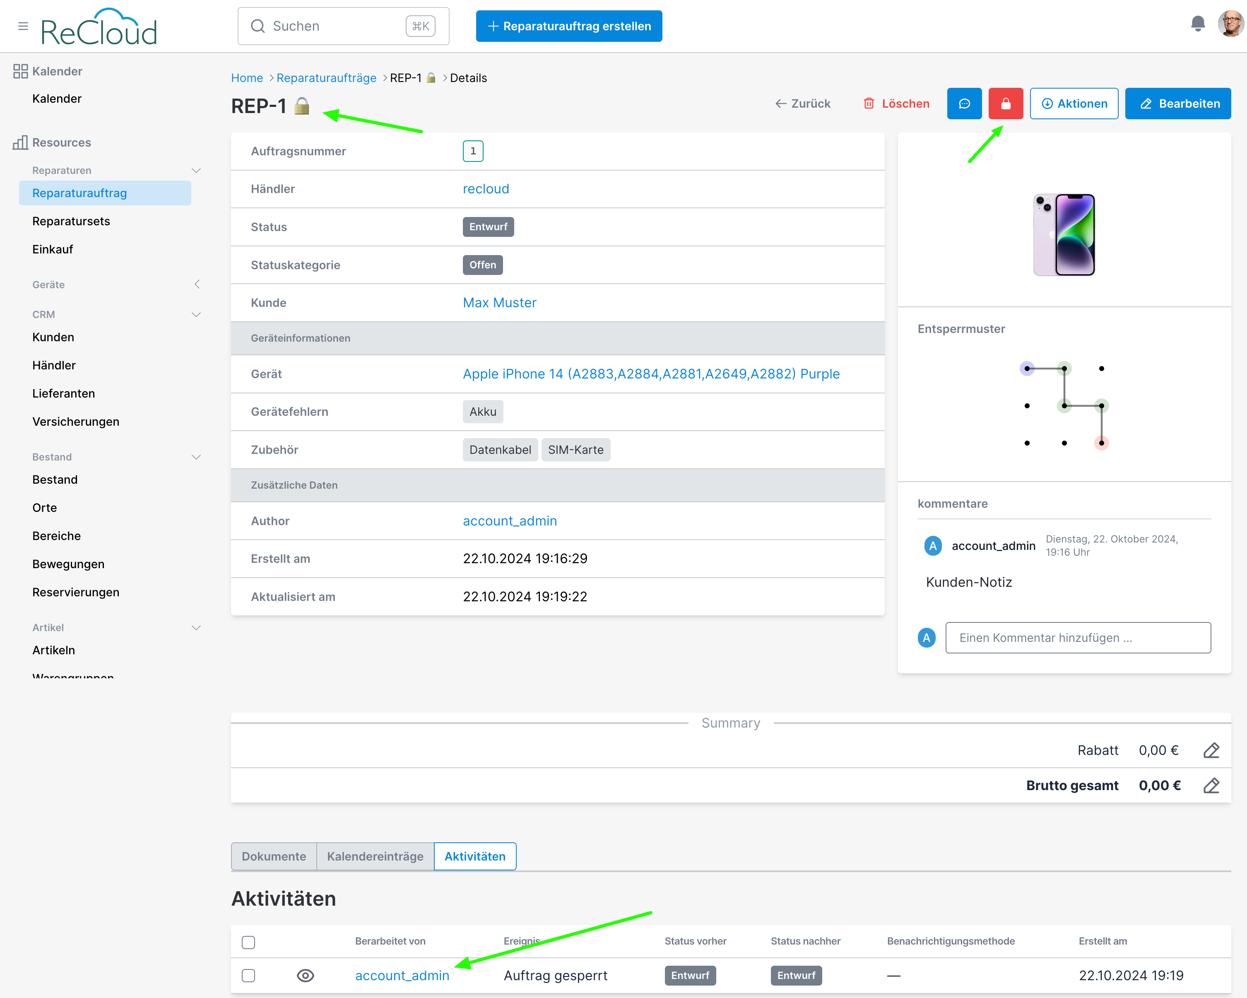Image resolution: width=1247 pixels, height=998 pixels.
Task: Focus the Kommentar hinzufügen input field
Action: [x=1078, y=638]
